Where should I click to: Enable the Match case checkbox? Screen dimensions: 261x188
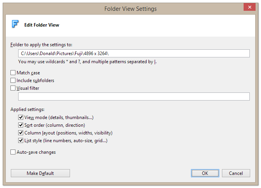click(14, 73)
